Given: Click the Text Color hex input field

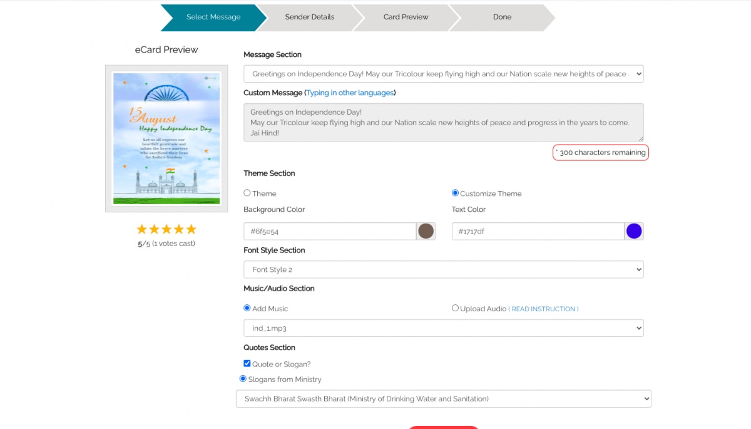Looking at the screenshot, I should pyautogui.click(x=538, y=231).
